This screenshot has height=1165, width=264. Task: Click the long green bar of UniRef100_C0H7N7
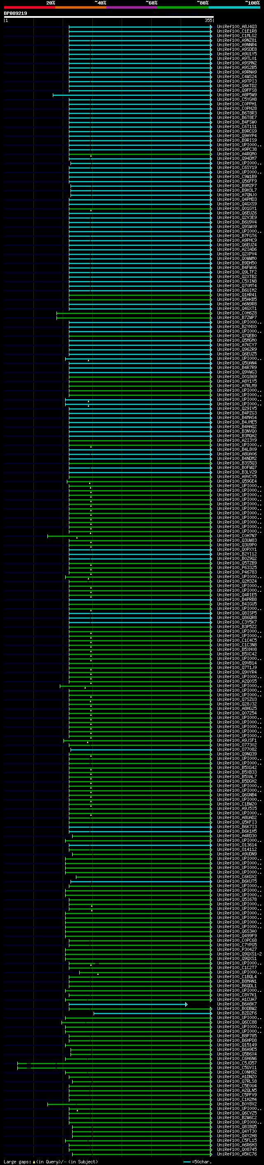point(130,536)
